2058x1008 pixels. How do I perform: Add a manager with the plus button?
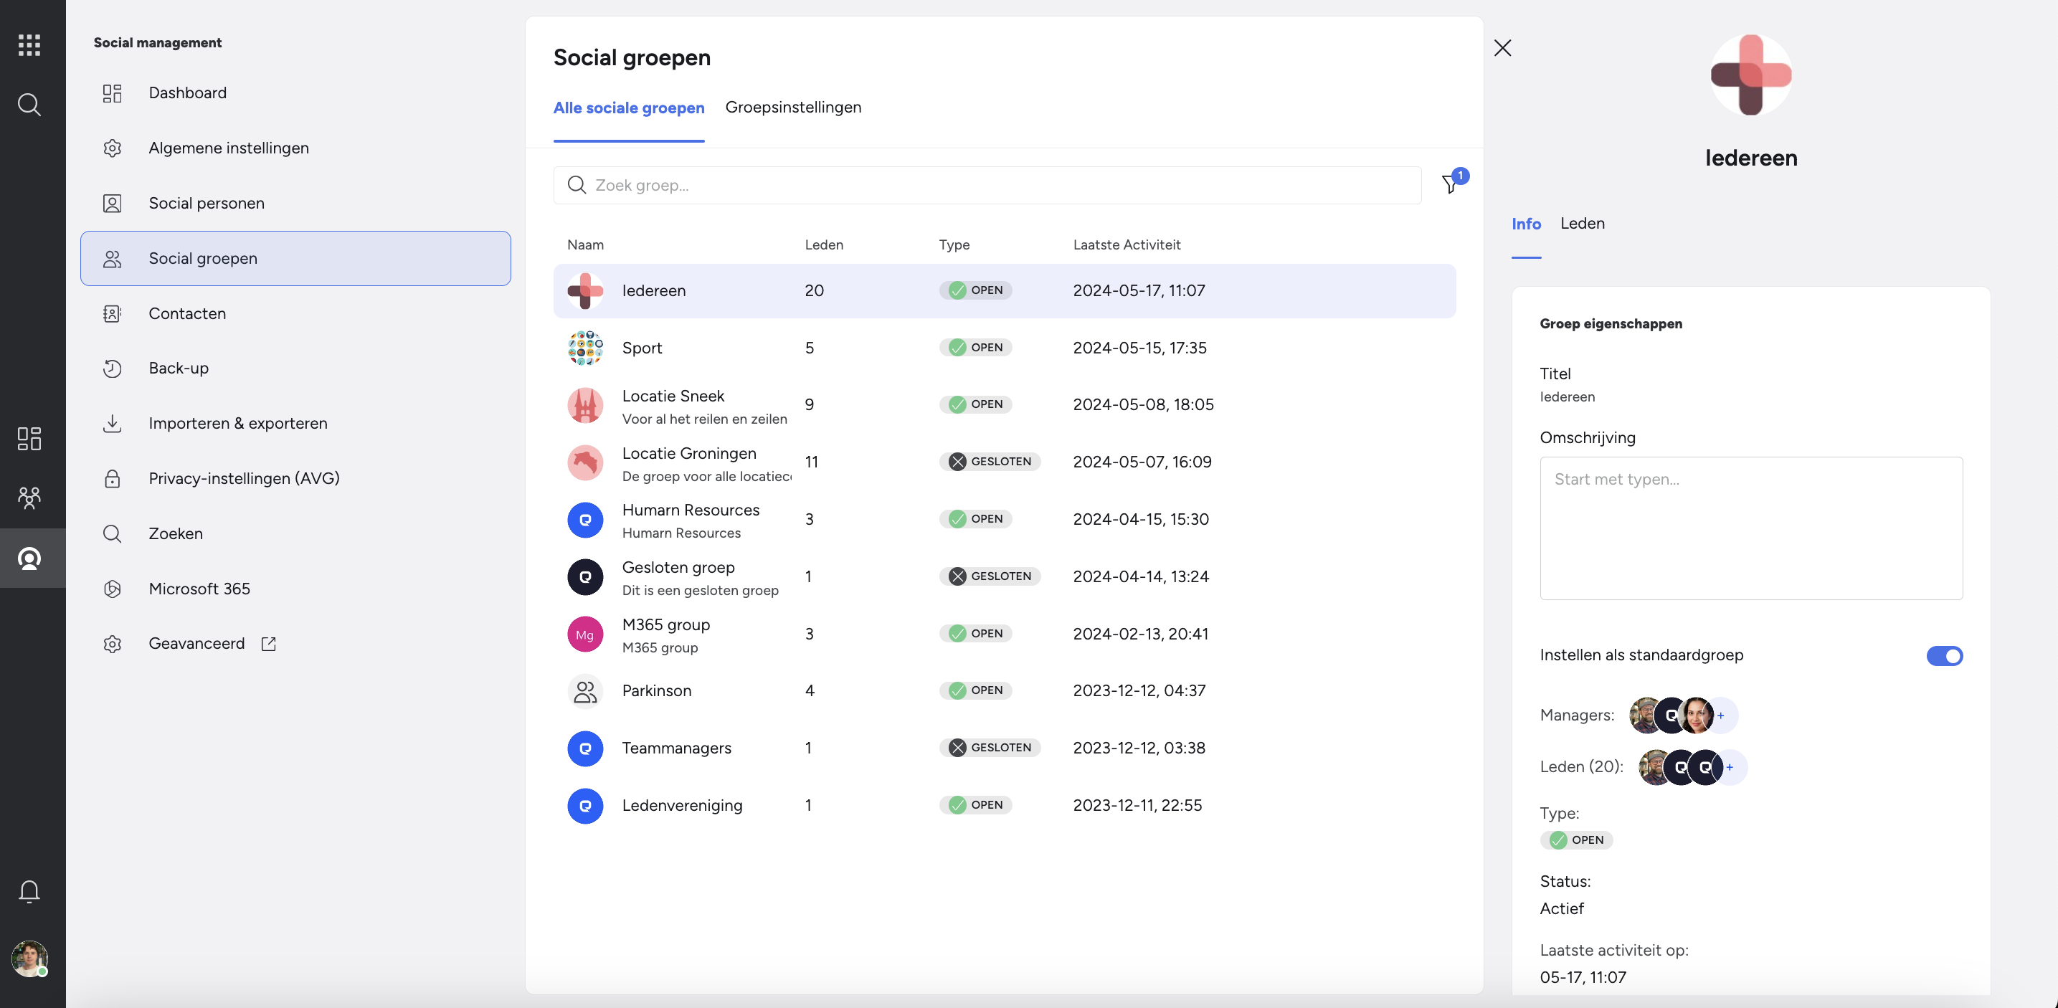tap(1722, 715)
